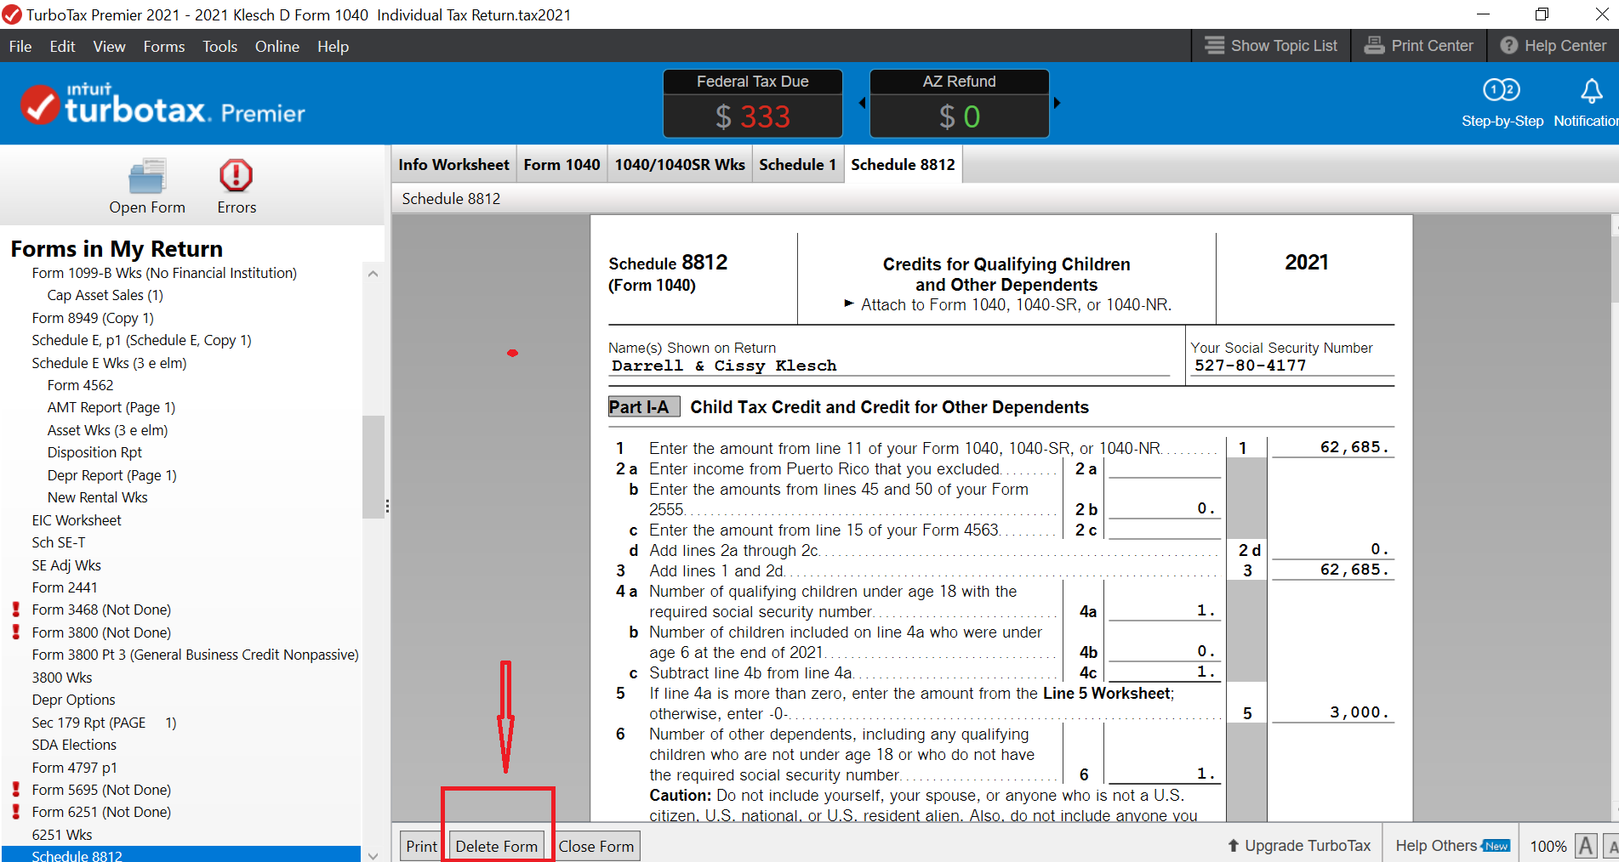Select the Schedule 8812 tab
Viewport: 1619px width, 862px height.
(x=903, y=165)
